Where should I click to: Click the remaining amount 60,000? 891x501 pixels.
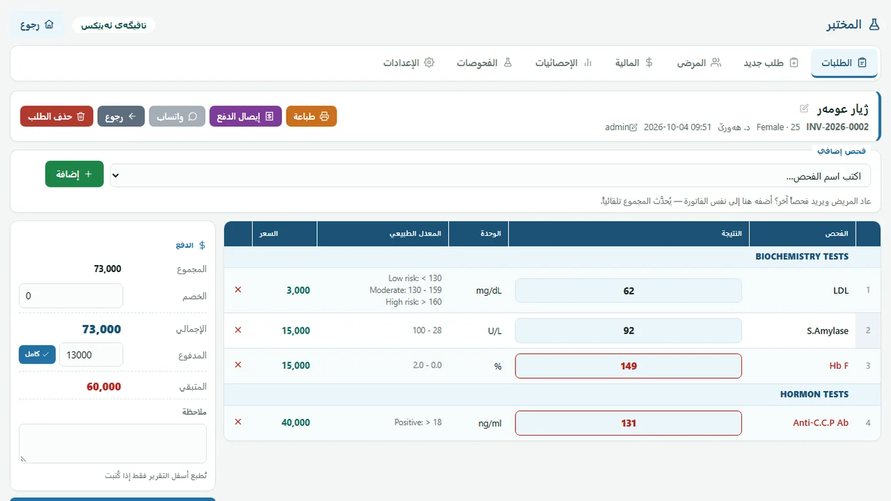(x=104, y=387)
